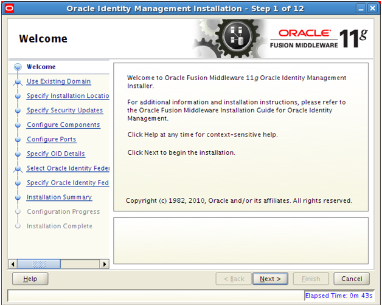Image resolution: width=382 pixels, height=306 pixels.
Task: Click the empty message area box
Action: [x=241, y=240]
